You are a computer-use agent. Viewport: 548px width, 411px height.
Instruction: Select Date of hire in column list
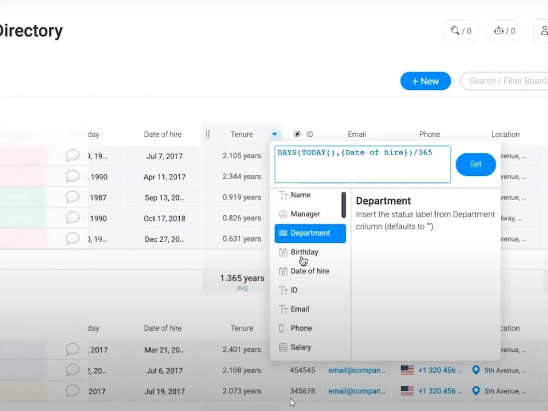(310, 271)
